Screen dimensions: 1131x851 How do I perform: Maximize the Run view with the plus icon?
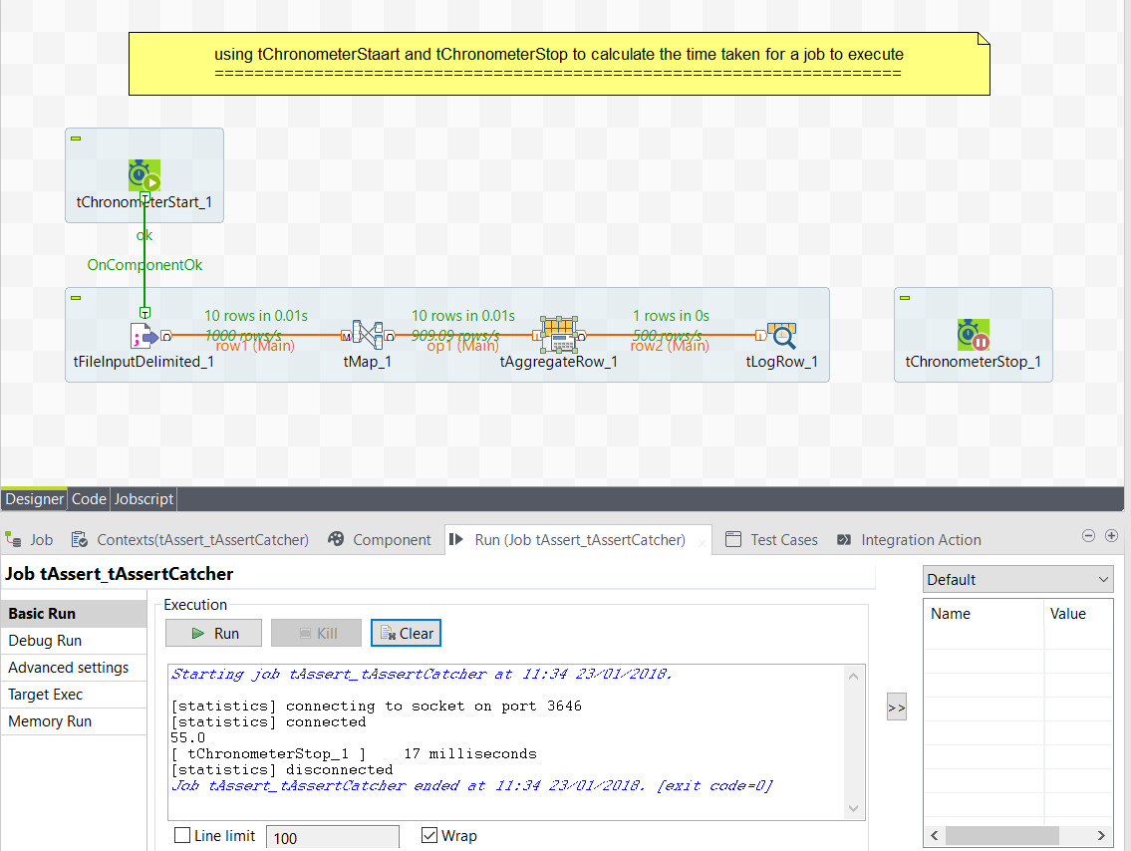pyautogui.click(x=1111, y=535)
